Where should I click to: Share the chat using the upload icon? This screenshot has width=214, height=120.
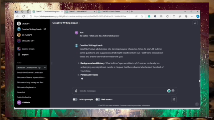[x=195, y=23]
